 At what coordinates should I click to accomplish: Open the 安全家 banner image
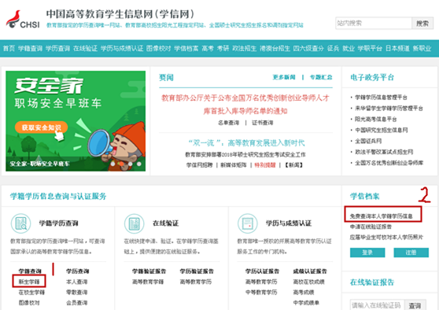pos(76,121)
